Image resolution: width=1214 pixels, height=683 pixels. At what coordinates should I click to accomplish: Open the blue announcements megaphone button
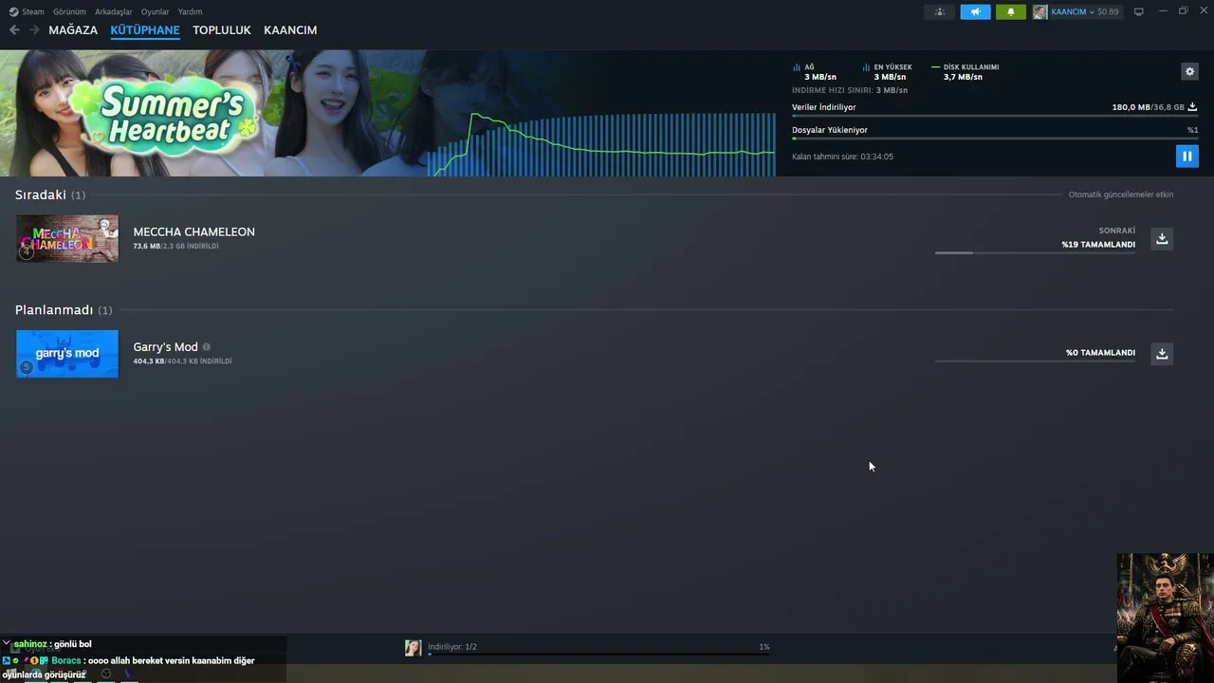[975, 12]
